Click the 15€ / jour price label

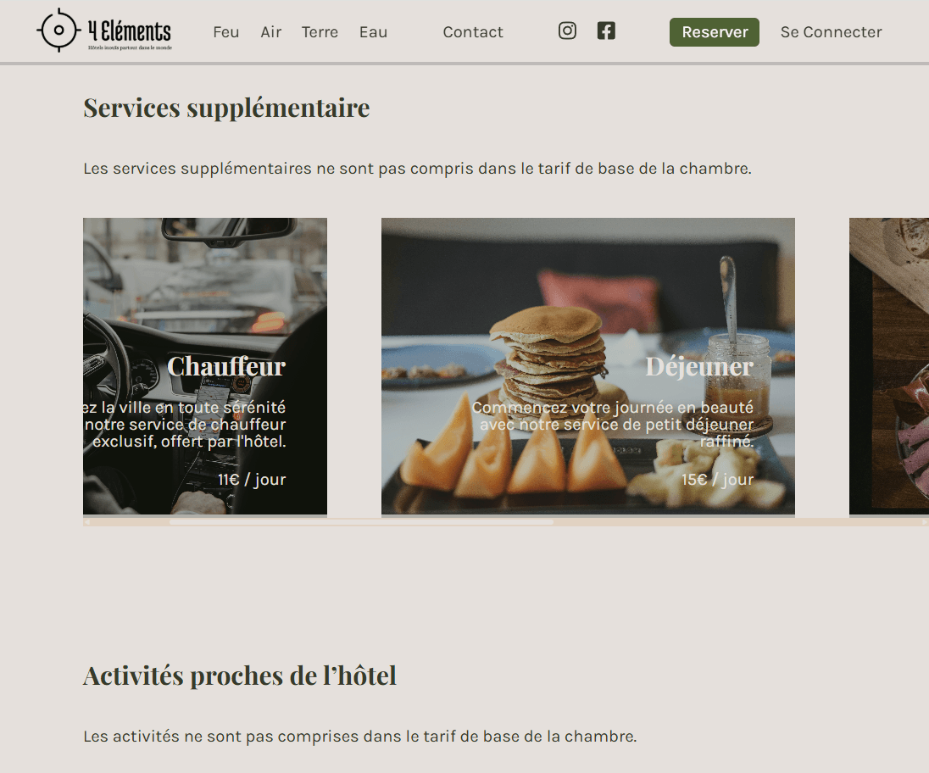[717, 479]
